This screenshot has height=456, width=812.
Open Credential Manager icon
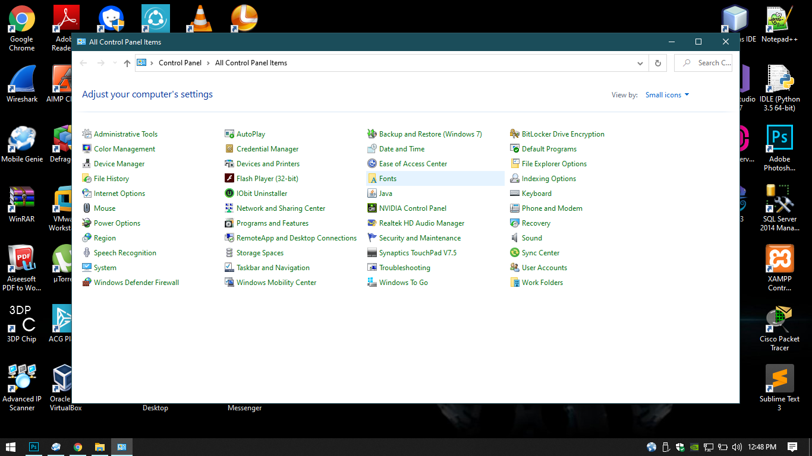(229, 149)
